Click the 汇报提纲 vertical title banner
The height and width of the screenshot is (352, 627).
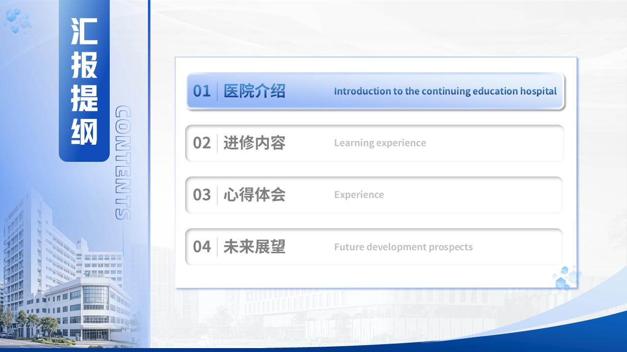(84, 81)
